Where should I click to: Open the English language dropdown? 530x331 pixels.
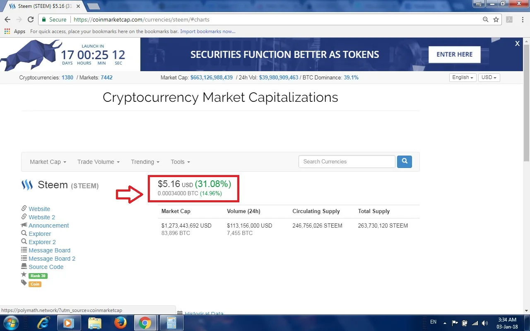coord(463,77)
